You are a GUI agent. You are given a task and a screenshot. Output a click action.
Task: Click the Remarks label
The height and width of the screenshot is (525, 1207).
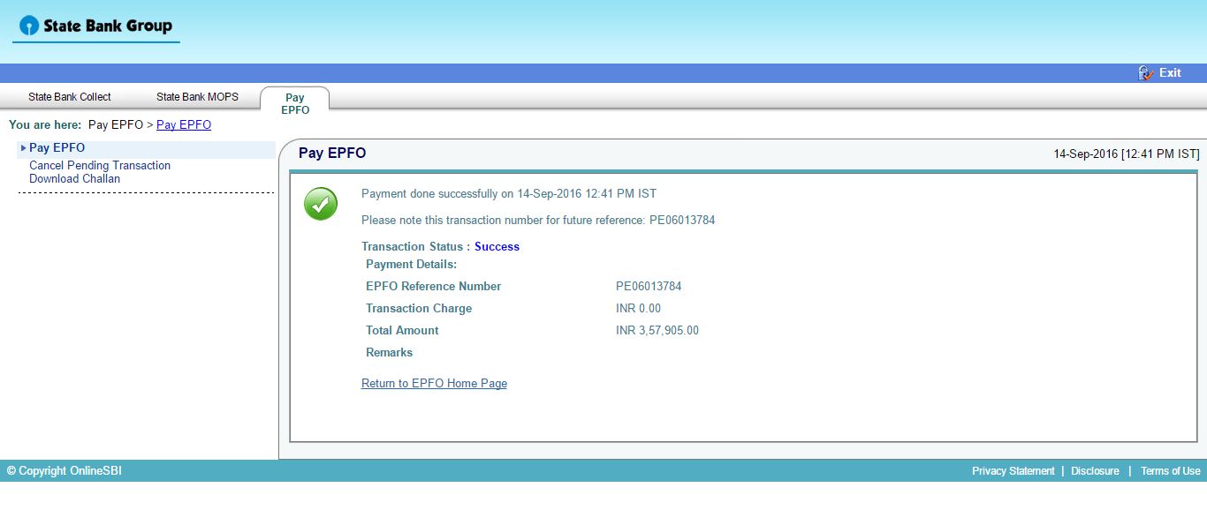coord(389,353)
